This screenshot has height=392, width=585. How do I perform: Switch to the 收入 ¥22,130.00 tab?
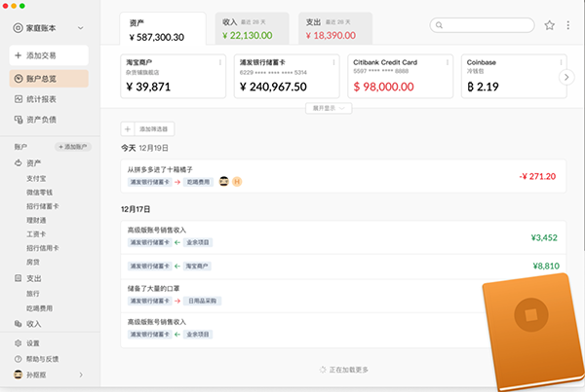point(252,28)
